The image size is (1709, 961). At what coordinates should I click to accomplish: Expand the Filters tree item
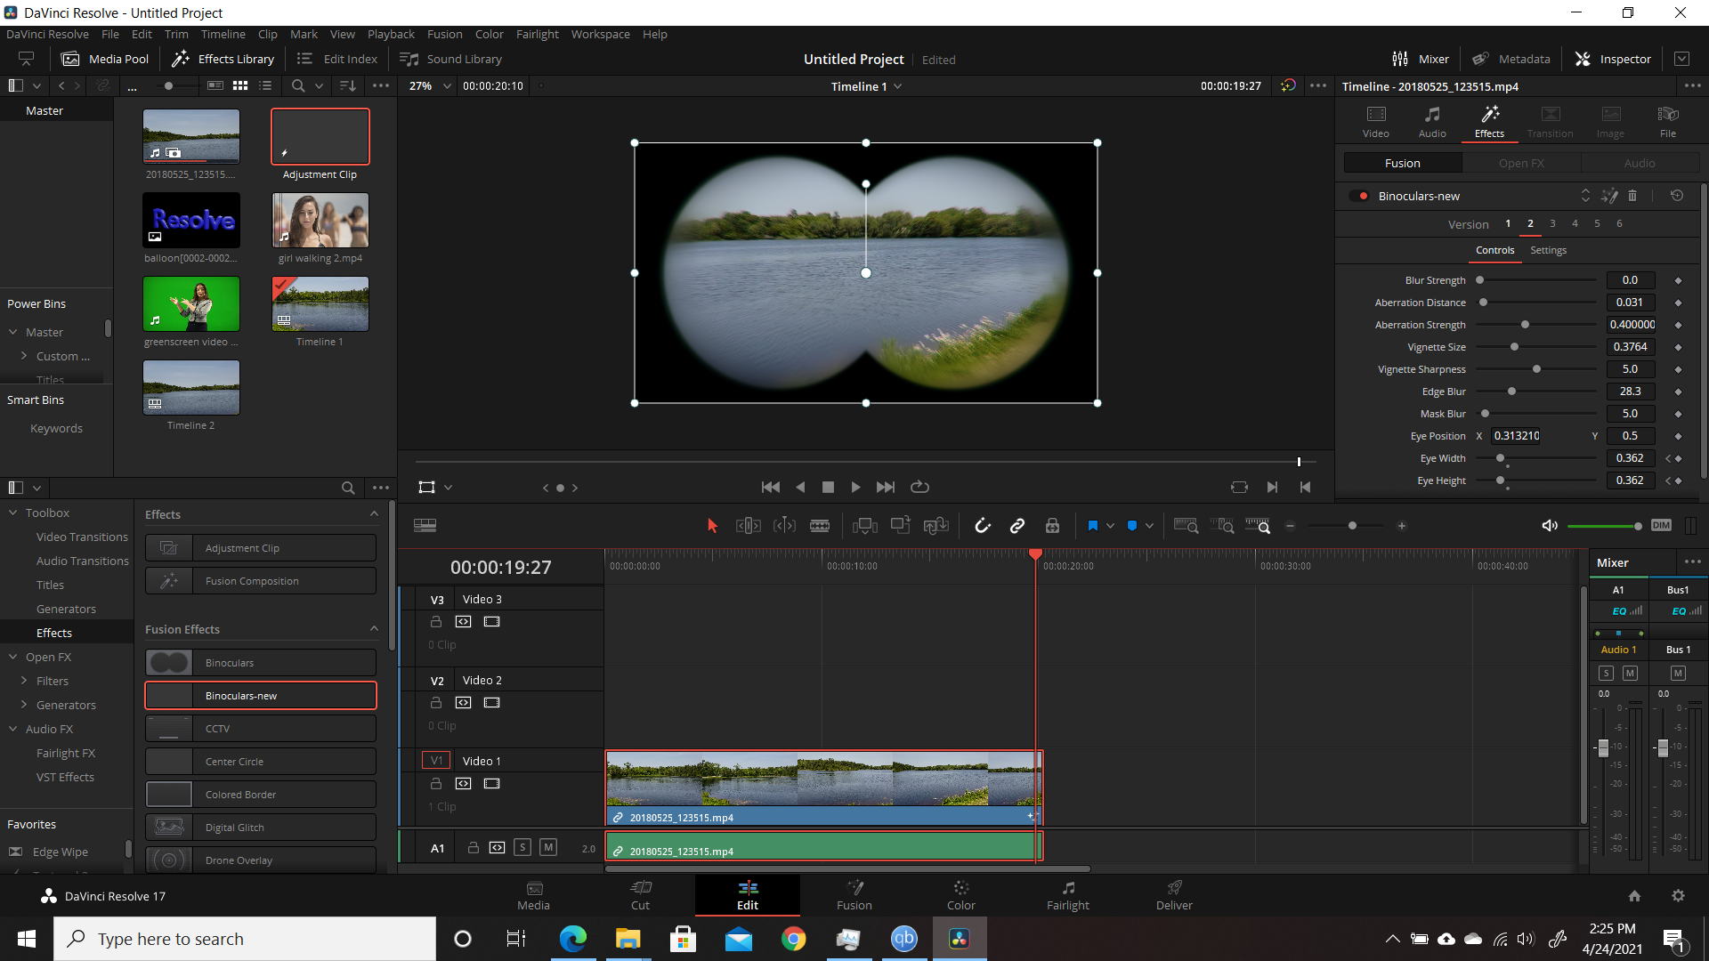(x=24, y=681)
